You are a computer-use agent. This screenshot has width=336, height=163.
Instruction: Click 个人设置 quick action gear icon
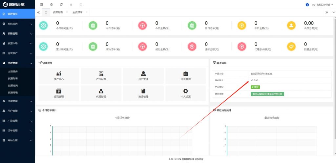[x=186, y=91]
